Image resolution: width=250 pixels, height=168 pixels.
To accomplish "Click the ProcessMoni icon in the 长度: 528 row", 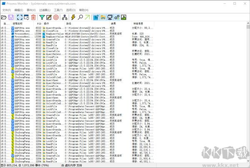I will click(13, 34).
